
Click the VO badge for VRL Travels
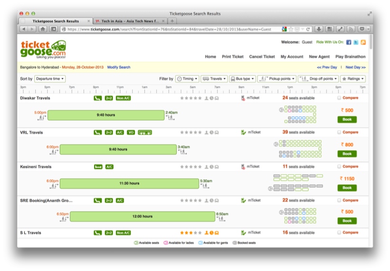click(x=131, y=132)
